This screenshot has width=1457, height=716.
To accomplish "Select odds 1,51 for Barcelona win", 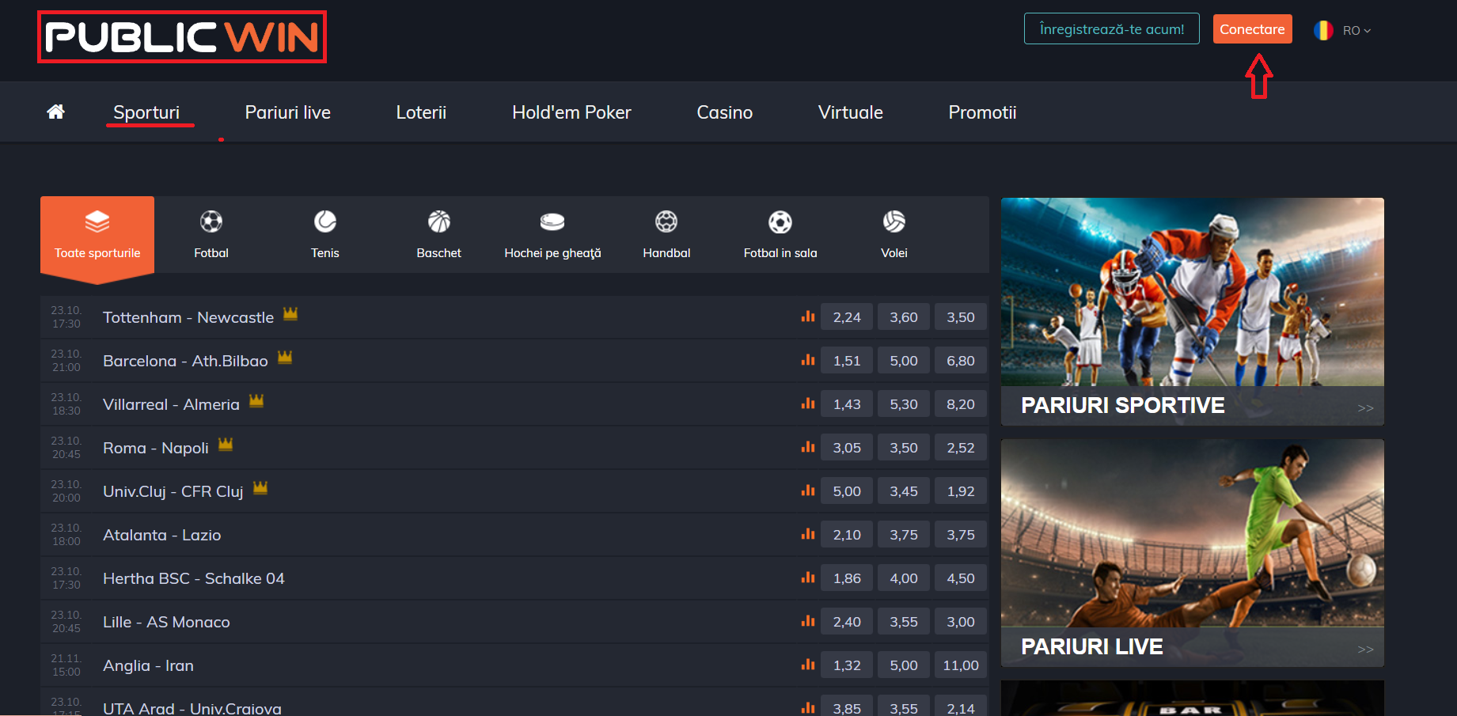I will pos(847,360).
